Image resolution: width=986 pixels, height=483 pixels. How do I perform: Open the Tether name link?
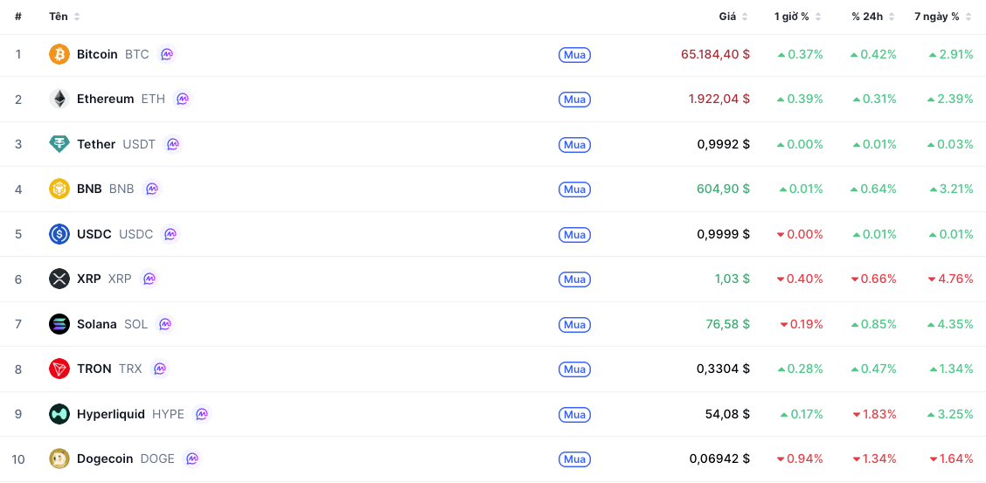click(96, 144)
